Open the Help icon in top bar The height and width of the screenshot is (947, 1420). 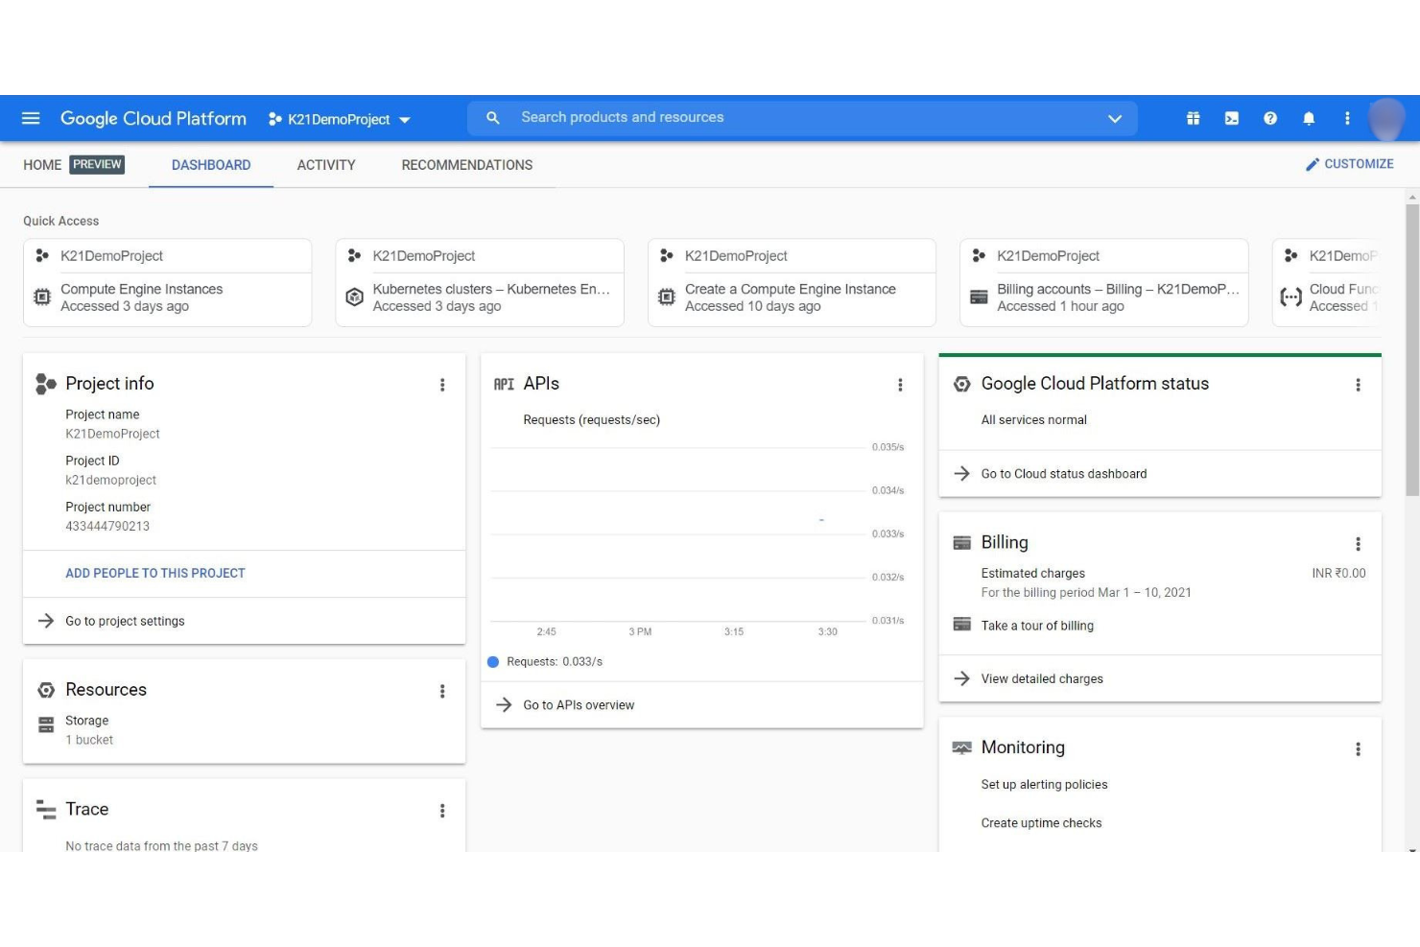point(1270,118)
